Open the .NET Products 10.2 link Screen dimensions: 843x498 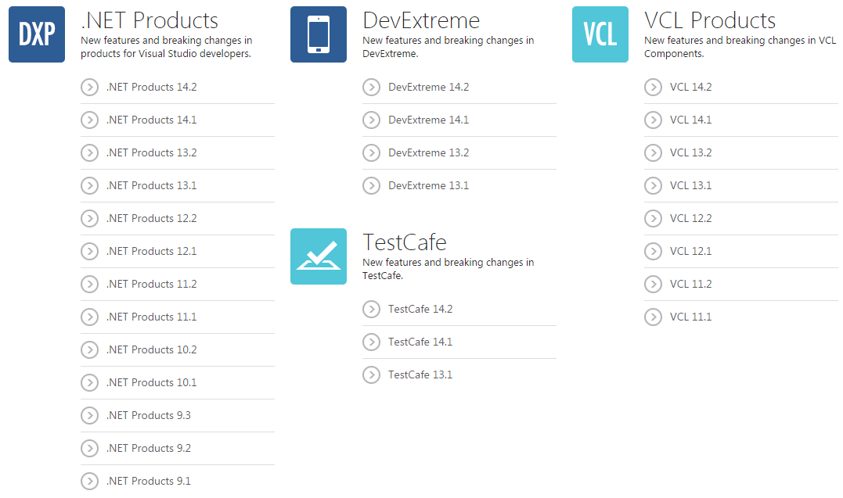click(152, 349)
